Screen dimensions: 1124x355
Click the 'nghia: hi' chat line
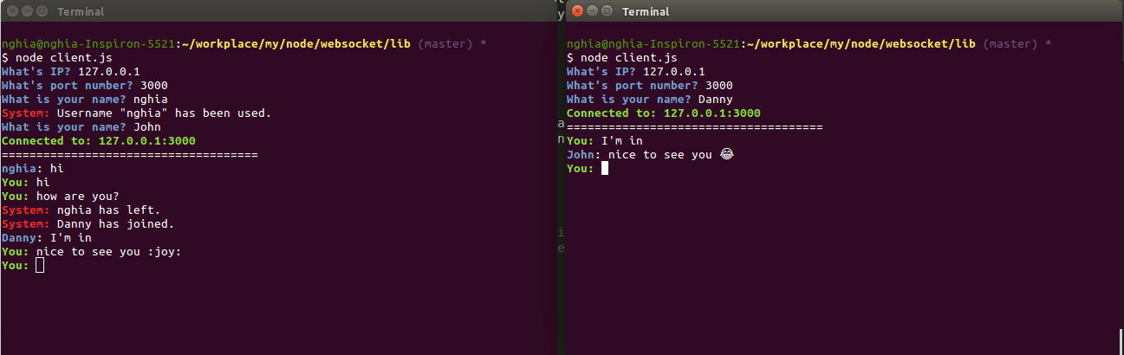point(33,168)
